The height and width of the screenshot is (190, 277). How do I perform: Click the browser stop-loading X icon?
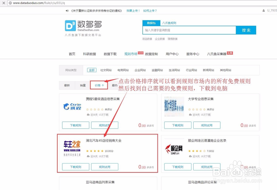pyautogui.click(x=4, y=3)
